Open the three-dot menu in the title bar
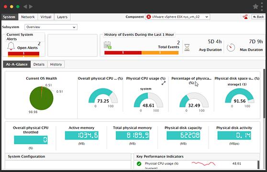 [x=262, y=7]
